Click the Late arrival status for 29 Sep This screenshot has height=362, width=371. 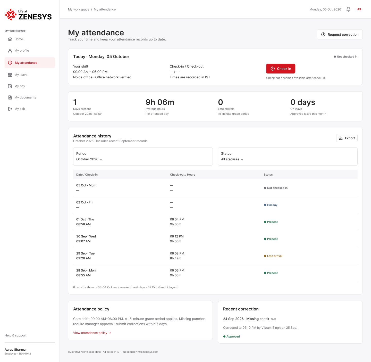click(273, 256)
